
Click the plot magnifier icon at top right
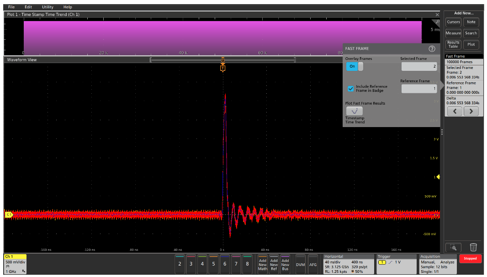[438, 21]
